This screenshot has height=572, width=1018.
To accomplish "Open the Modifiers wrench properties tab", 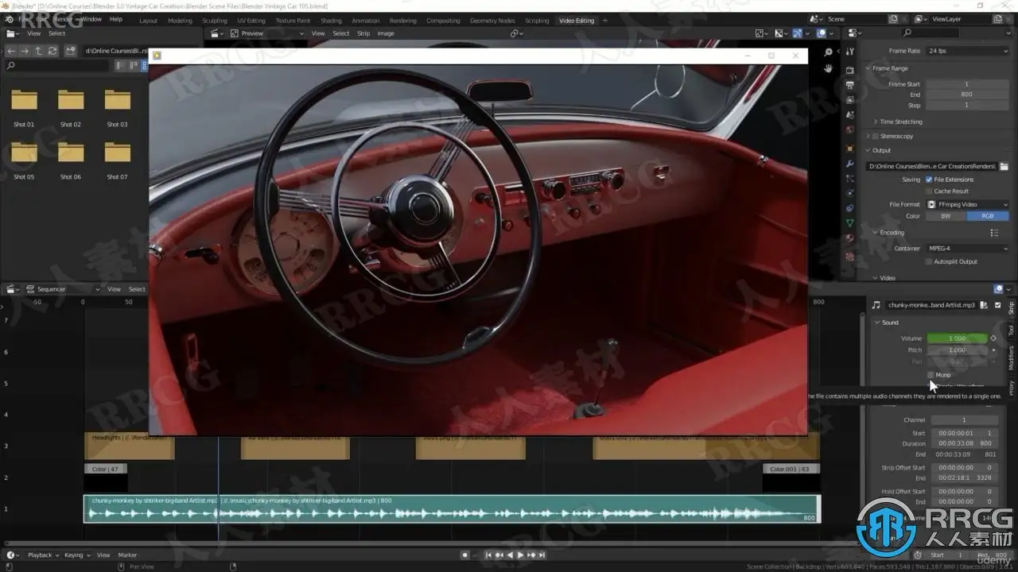I will pos(849,163).
